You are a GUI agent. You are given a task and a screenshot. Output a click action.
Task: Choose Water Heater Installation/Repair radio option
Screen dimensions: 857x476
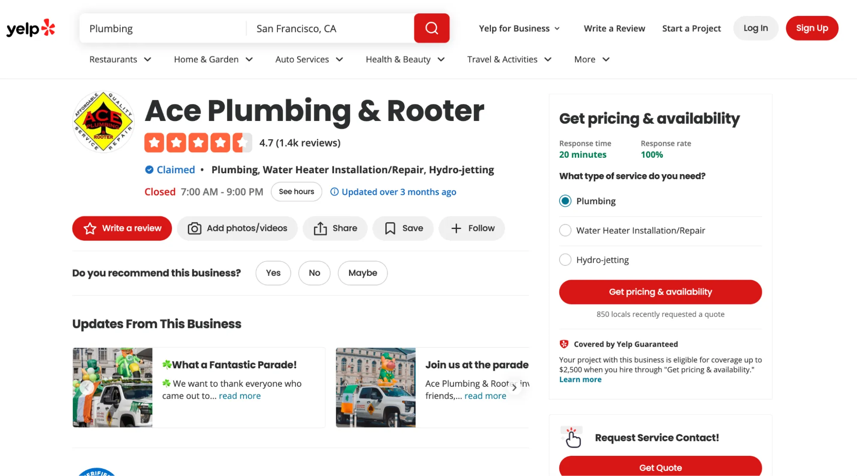pos(565,230)
